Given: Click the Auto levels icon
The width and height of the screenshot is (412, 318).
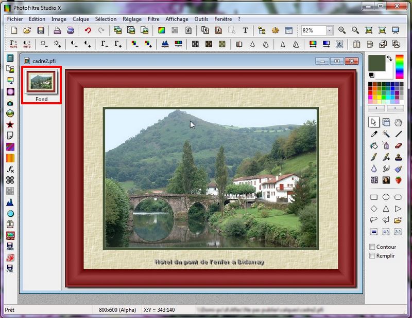Looking at the screenshot, I should (x=13, y=44).
